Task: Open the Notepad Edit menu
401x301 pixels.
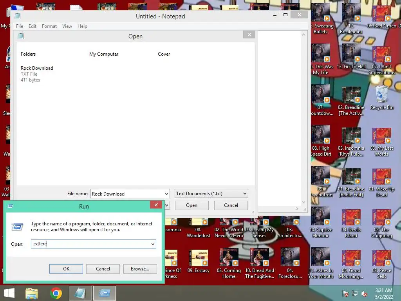Action: pos(33,26)
